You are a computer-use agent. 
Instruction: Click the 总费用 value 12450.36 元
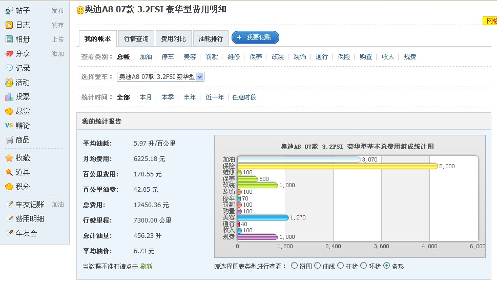(x=151, y=205)
